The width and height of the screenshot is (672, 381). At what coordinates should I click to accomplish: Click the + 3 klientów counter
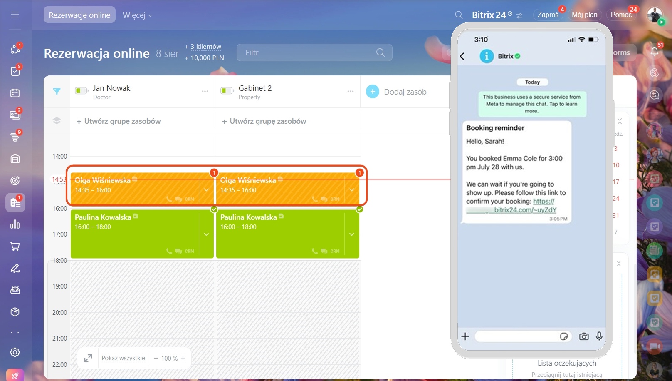tap(203, 47)
